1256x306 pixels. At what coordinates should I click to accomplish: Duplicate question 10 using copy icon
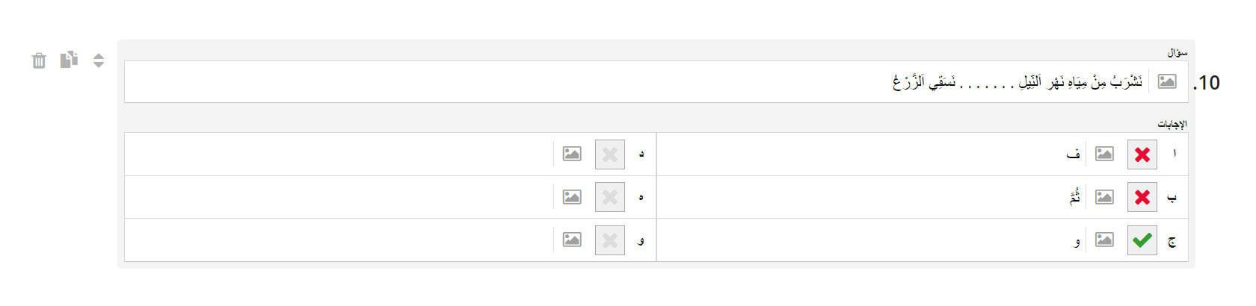tap(69, 60)
